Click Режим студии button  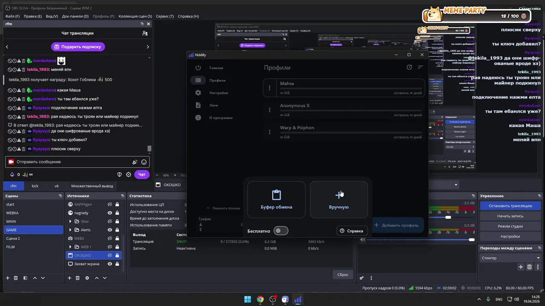tap(510, 226)
